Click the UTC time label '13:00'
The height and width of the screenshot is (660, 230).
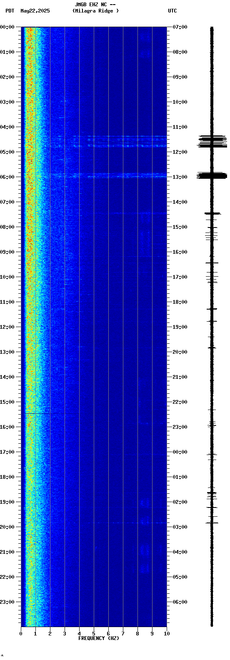[180, 177]
